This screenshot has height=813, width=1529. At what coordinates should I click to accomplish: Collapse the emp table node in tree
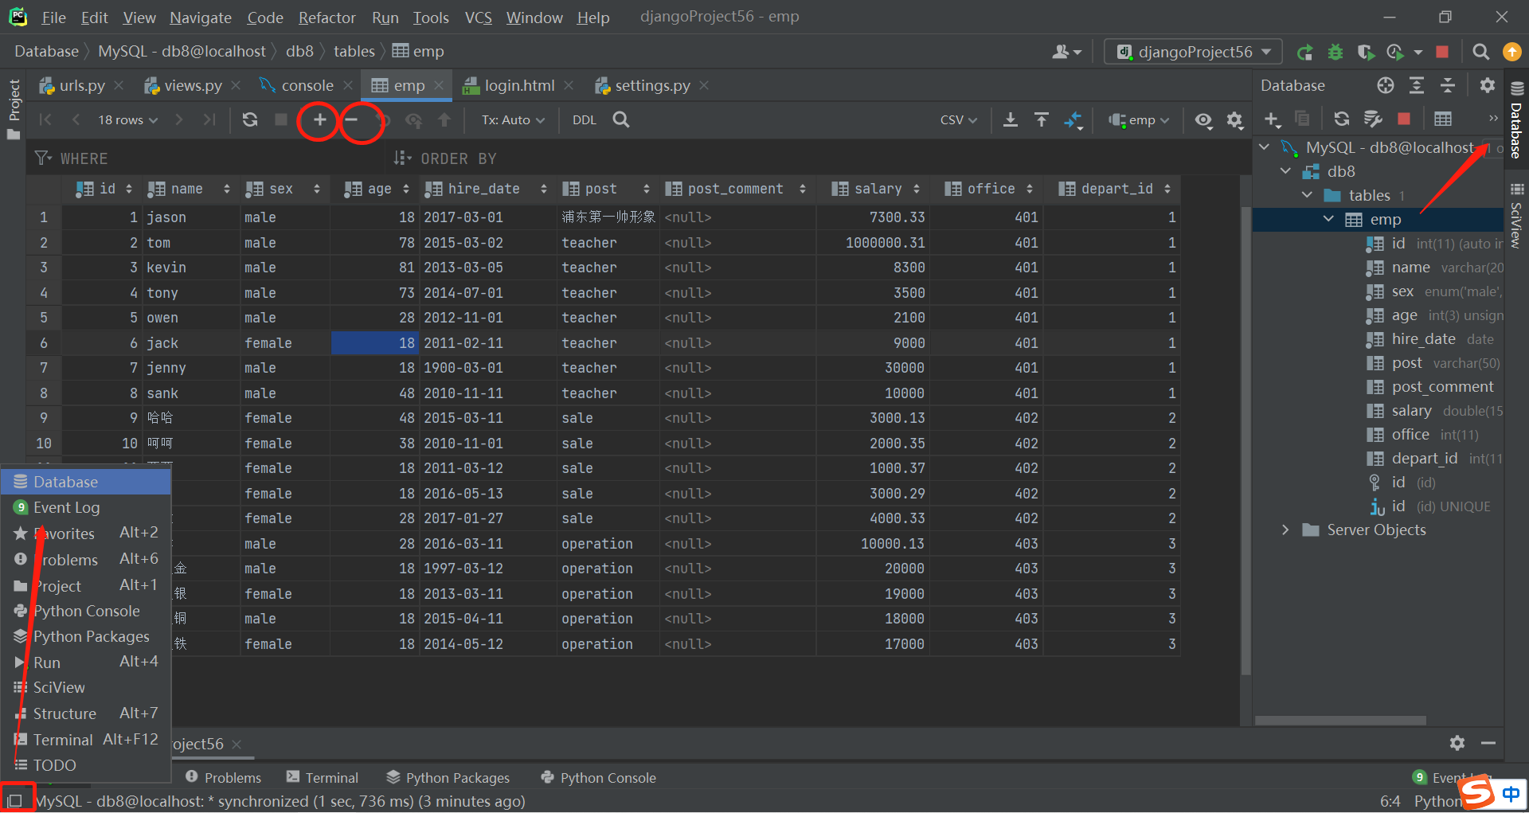click(x=1328, y=219)
